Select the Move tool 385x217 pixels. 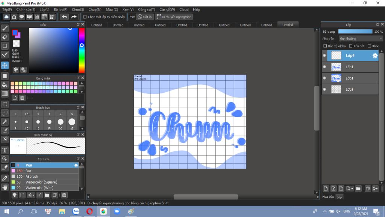point(5,66)
